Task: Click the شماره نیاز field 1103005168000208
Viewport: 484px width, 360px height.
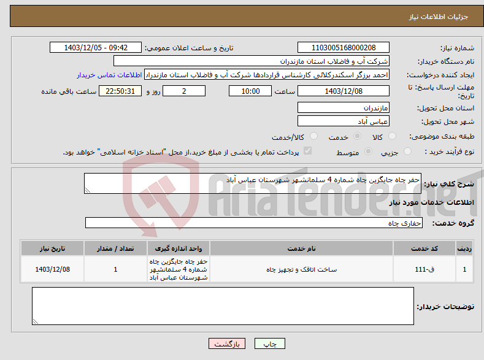Action: [344, 47]
